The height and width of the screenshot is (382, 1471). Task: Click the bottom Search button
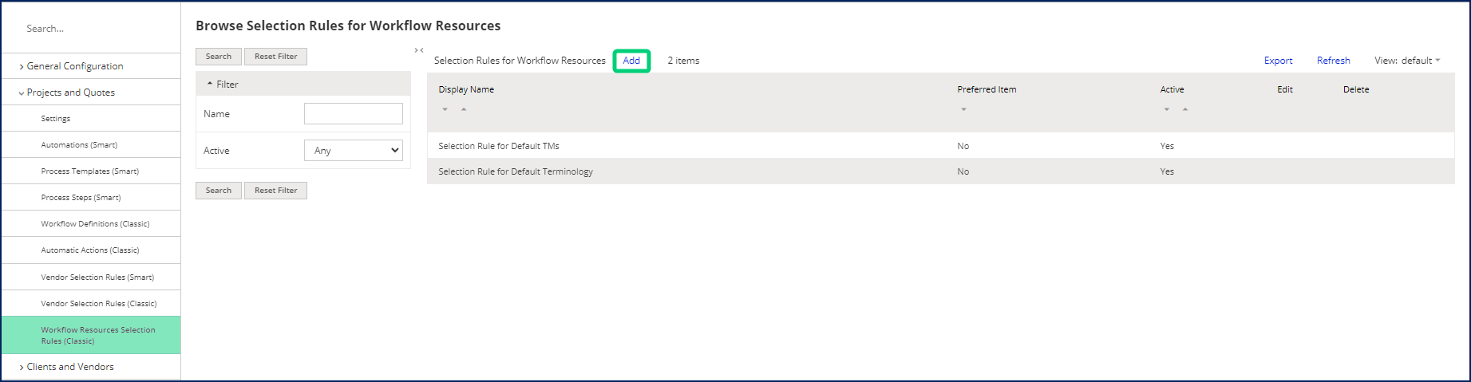[x=219, y=191]
